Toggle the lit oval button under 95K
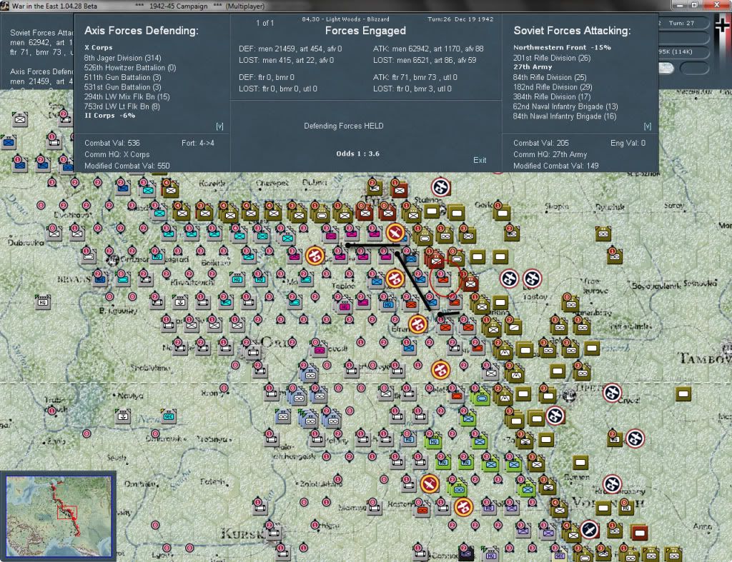Viewport: 732px width, 562px height. [x=666, y=69]
